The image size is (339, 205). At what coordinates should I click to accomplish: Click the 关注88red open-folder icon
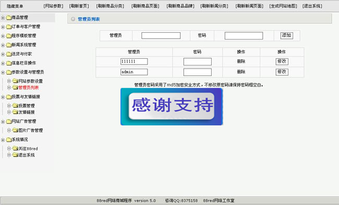pyautogui.click(x=15, y=148)
